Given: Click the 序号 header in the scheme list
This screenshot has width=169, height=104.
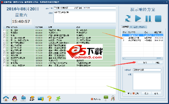Looking at the screenshot, I should tap(125, 32).
